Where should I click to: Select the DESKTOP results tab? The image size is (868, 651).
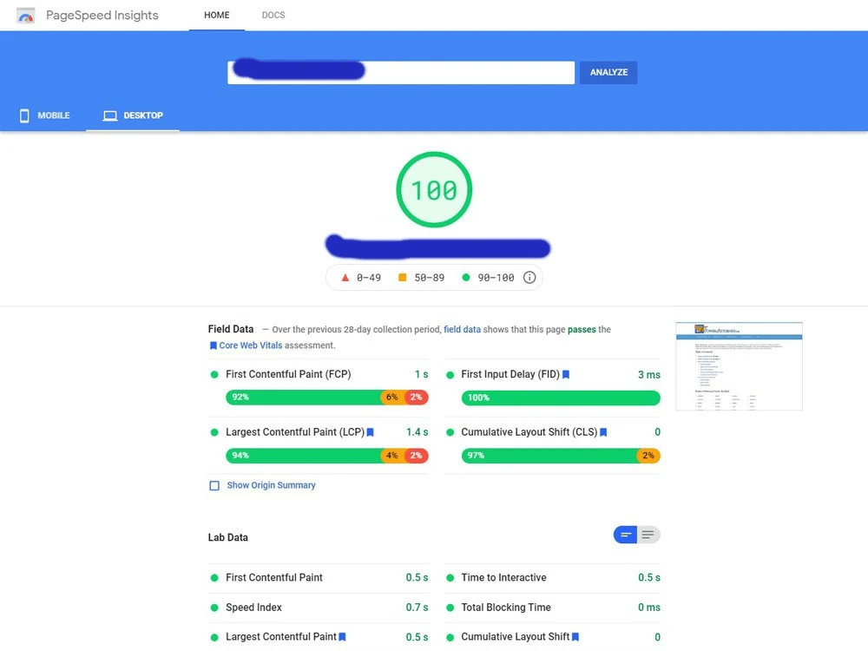click(x=133, y=115)
